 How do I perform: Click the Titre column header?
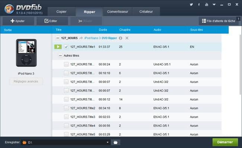(58, 30)
